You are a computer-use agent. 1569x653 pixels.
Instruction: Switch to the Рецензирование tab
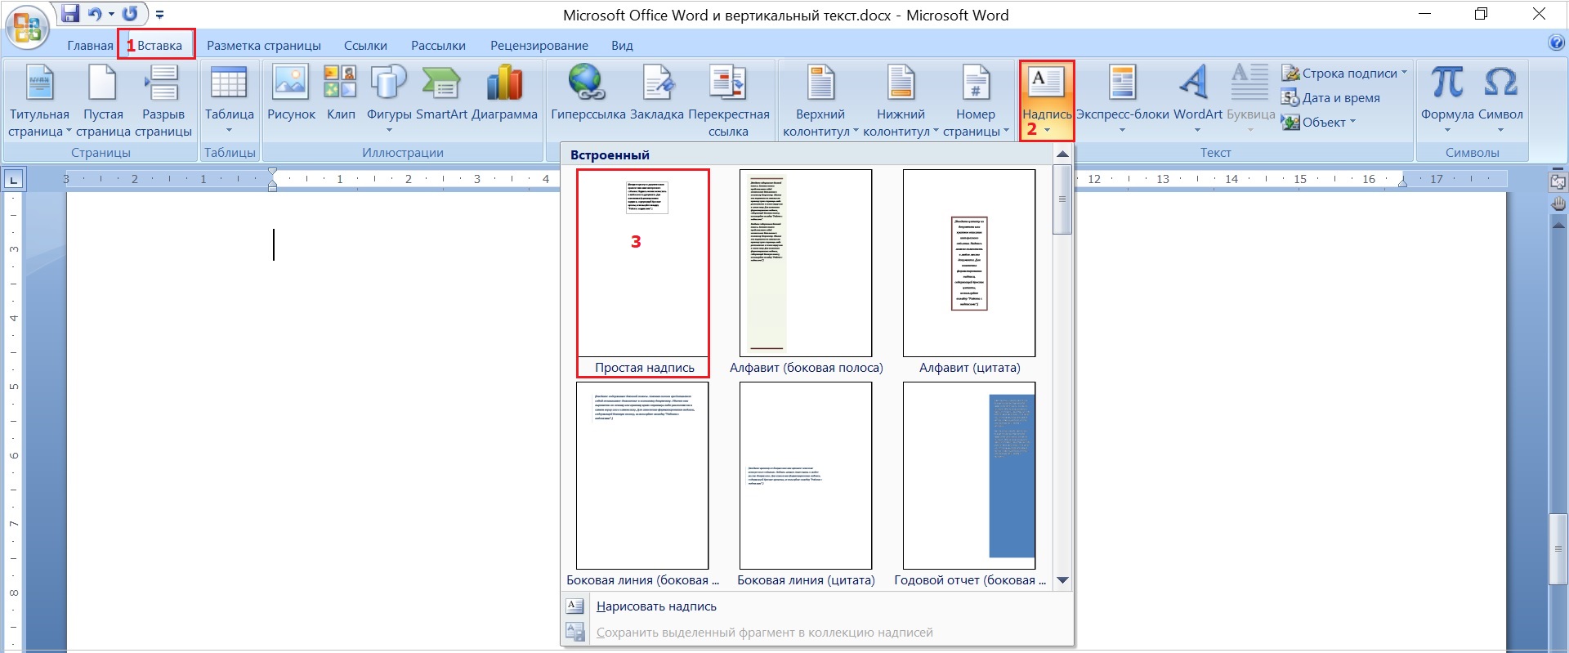539,46
